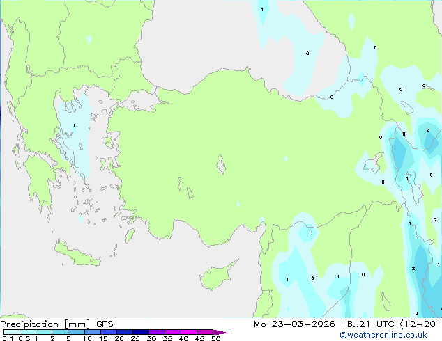This screenshot has height=341, width=442.
Task: Click the 0.1–0.5 mm lightest legend swatch
Action: [x=12, y=332]
